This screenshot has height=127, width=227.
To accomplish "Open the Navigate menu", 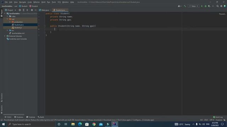I will coord(23,2).
